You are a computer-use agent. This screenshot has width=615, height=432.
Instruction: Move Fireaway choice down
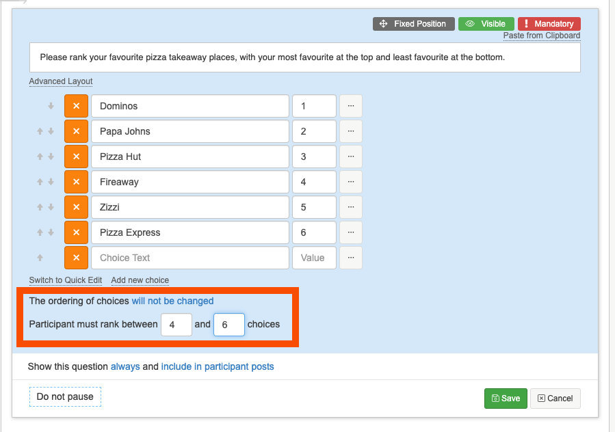click(51, 182)
